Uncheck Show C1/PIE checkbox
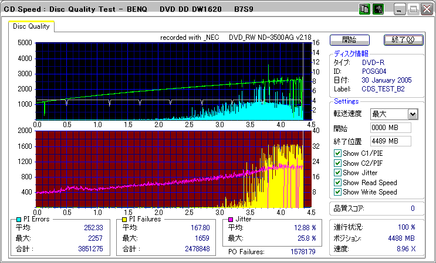 [337, 153]
